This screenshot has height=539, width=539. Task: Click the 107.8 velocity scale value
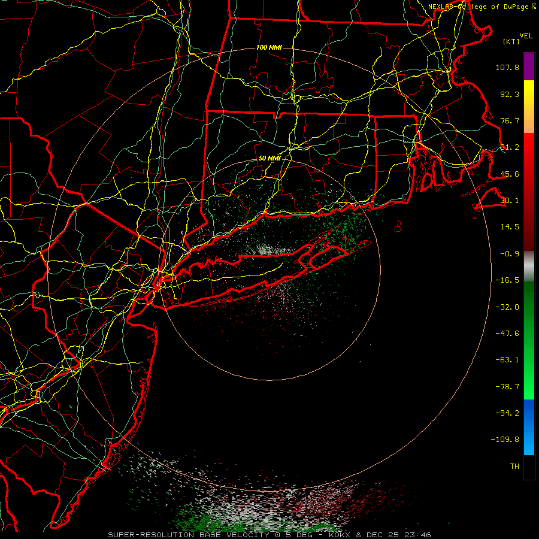coord(507,67)
